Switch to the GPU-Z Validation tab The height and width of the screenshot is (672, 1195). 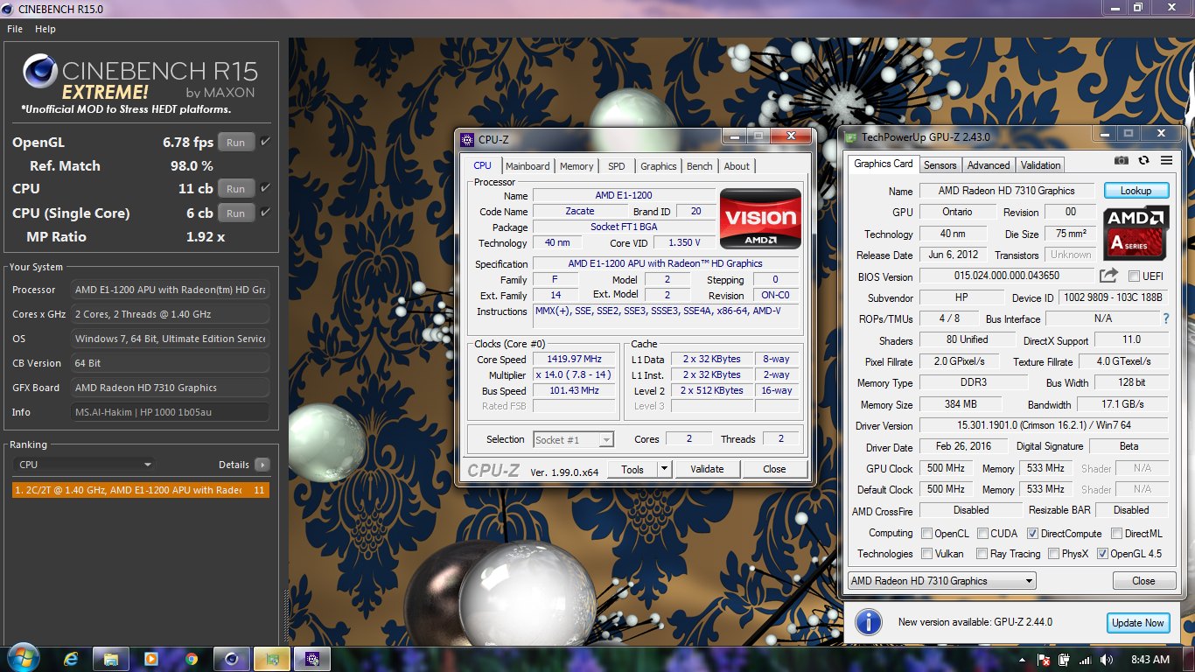pos(1041,165)
